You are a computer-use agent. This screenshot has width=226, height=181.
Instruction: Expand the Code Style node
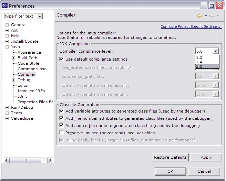point(13,63)
